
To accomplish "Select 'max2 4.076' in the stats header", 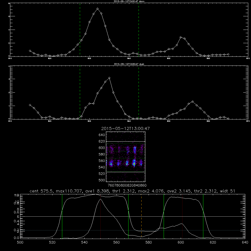I will [x=151, y=191].
